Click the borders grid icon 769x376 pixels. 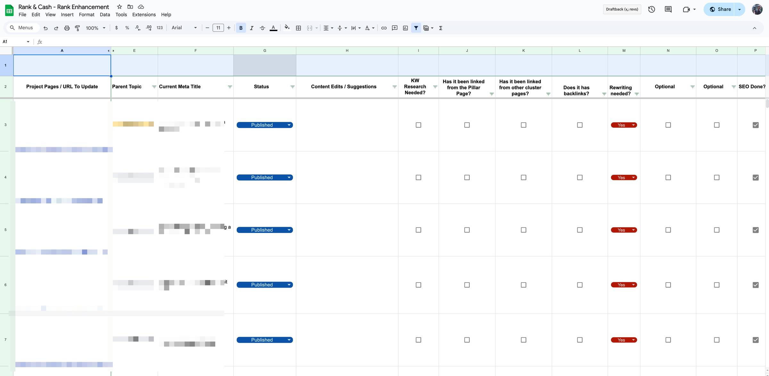pos(298,28)
